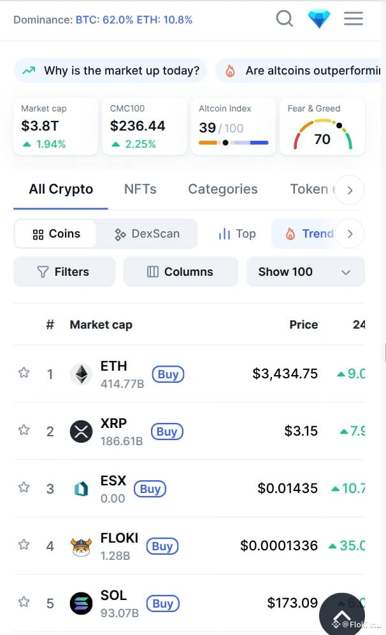The height and width of the screenshot is (635, 386).
Task: Toggle watchlist star for ETH
Action: pos(24,373)
